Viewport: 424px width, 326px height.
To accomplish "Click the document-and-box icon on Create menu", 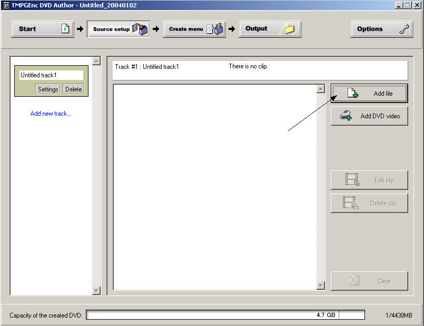I will coord(215,29).
